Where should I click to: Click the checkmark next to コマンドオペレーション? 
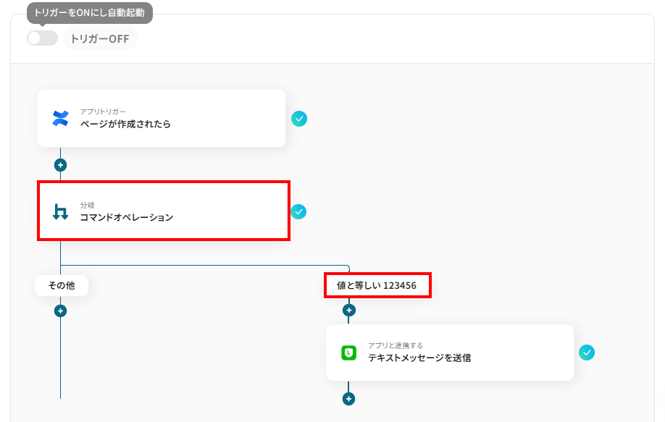click(x=298, y=211)
